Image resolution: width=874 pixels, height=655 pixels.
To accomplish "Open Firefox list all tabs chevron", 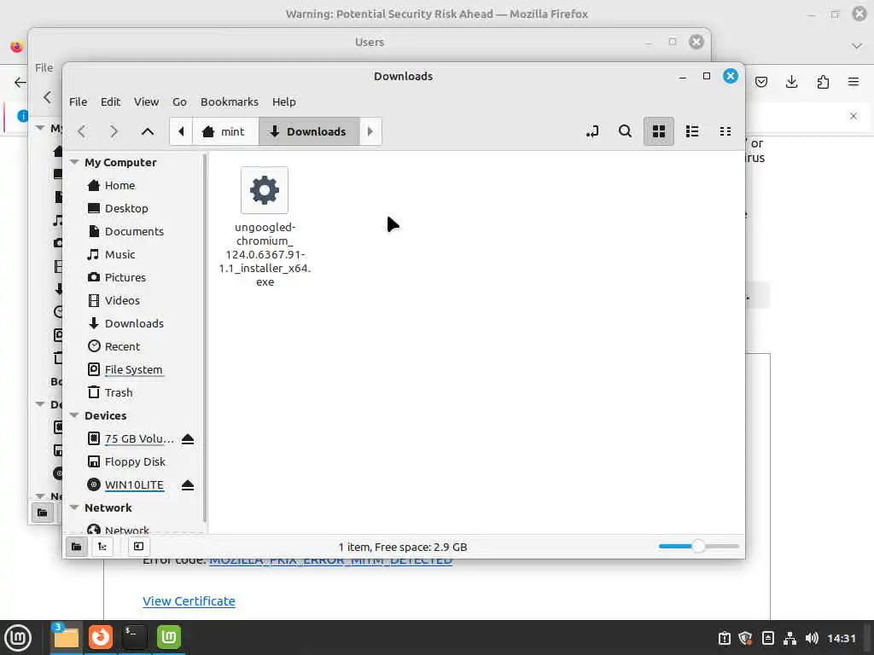I will [x=857, y=46].
